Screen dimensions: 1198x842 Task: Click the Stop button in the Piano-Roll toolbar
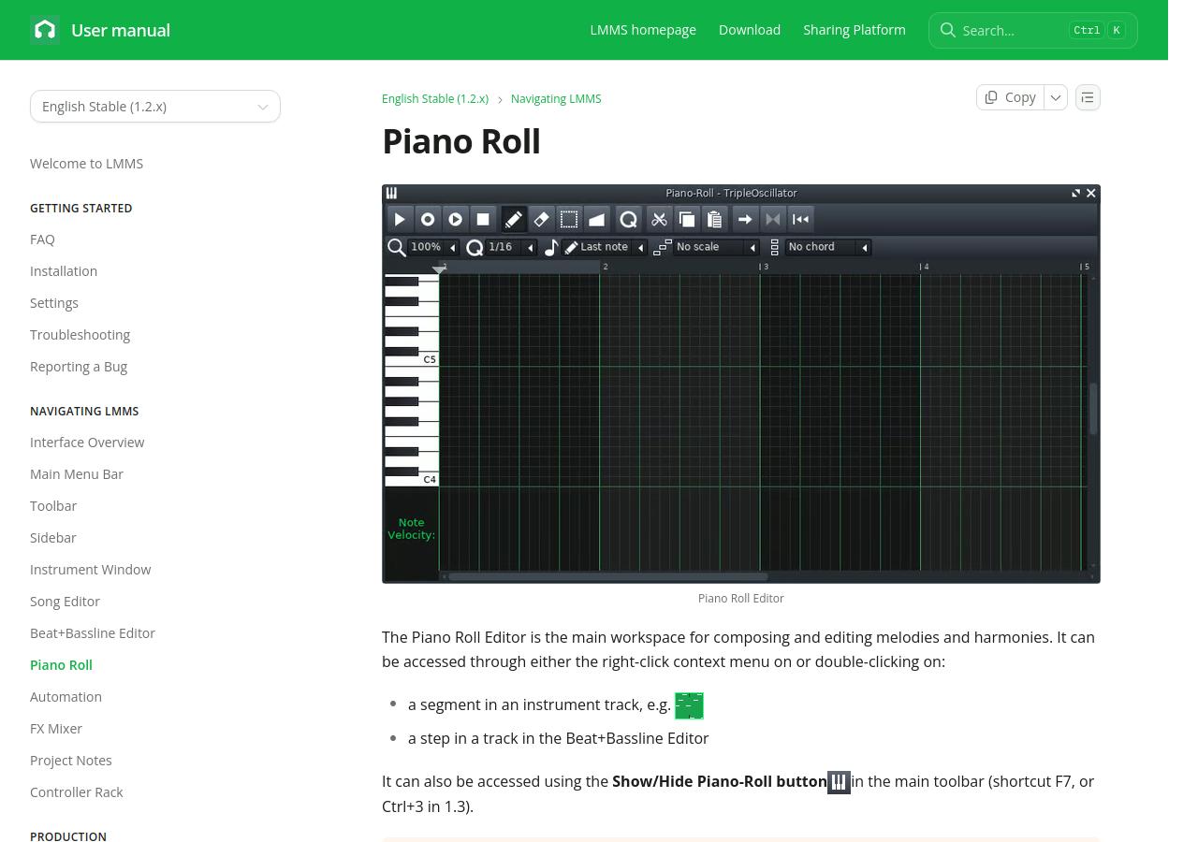tap(483, 219)
